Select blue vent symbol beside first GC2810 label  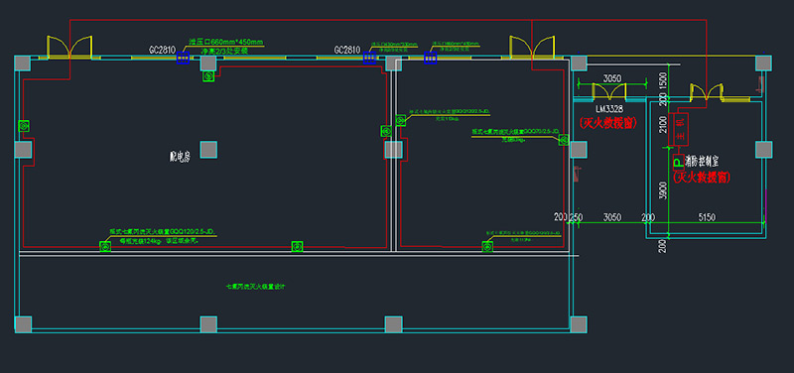click(x=183, y=58)
